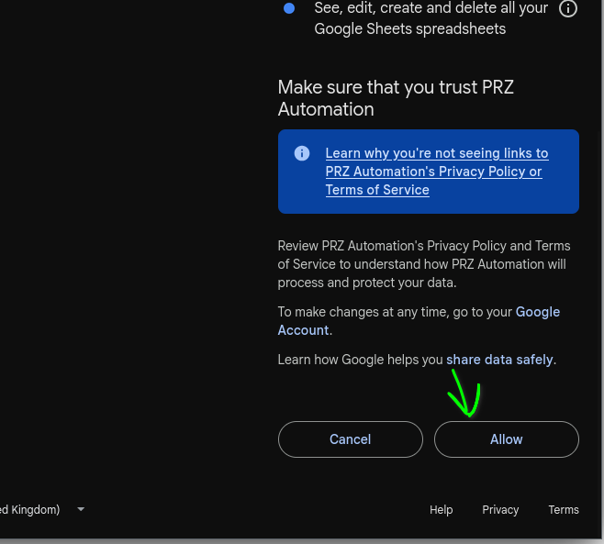Click the info icon inside blue notice box

click(302, 153)
